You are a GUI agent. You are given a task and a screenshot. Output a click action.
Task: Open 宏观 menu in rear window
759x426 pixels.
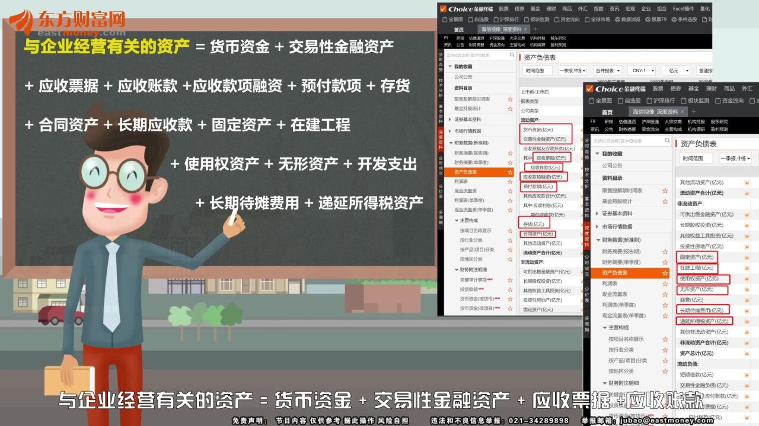click(x=630, y=9)
